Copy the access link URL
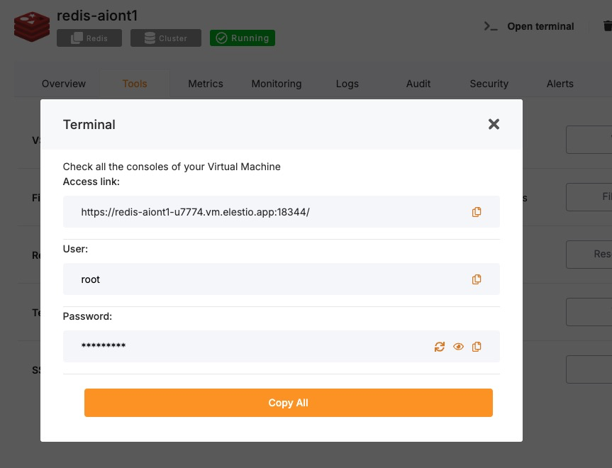612x468 pixels. [477, 212]
